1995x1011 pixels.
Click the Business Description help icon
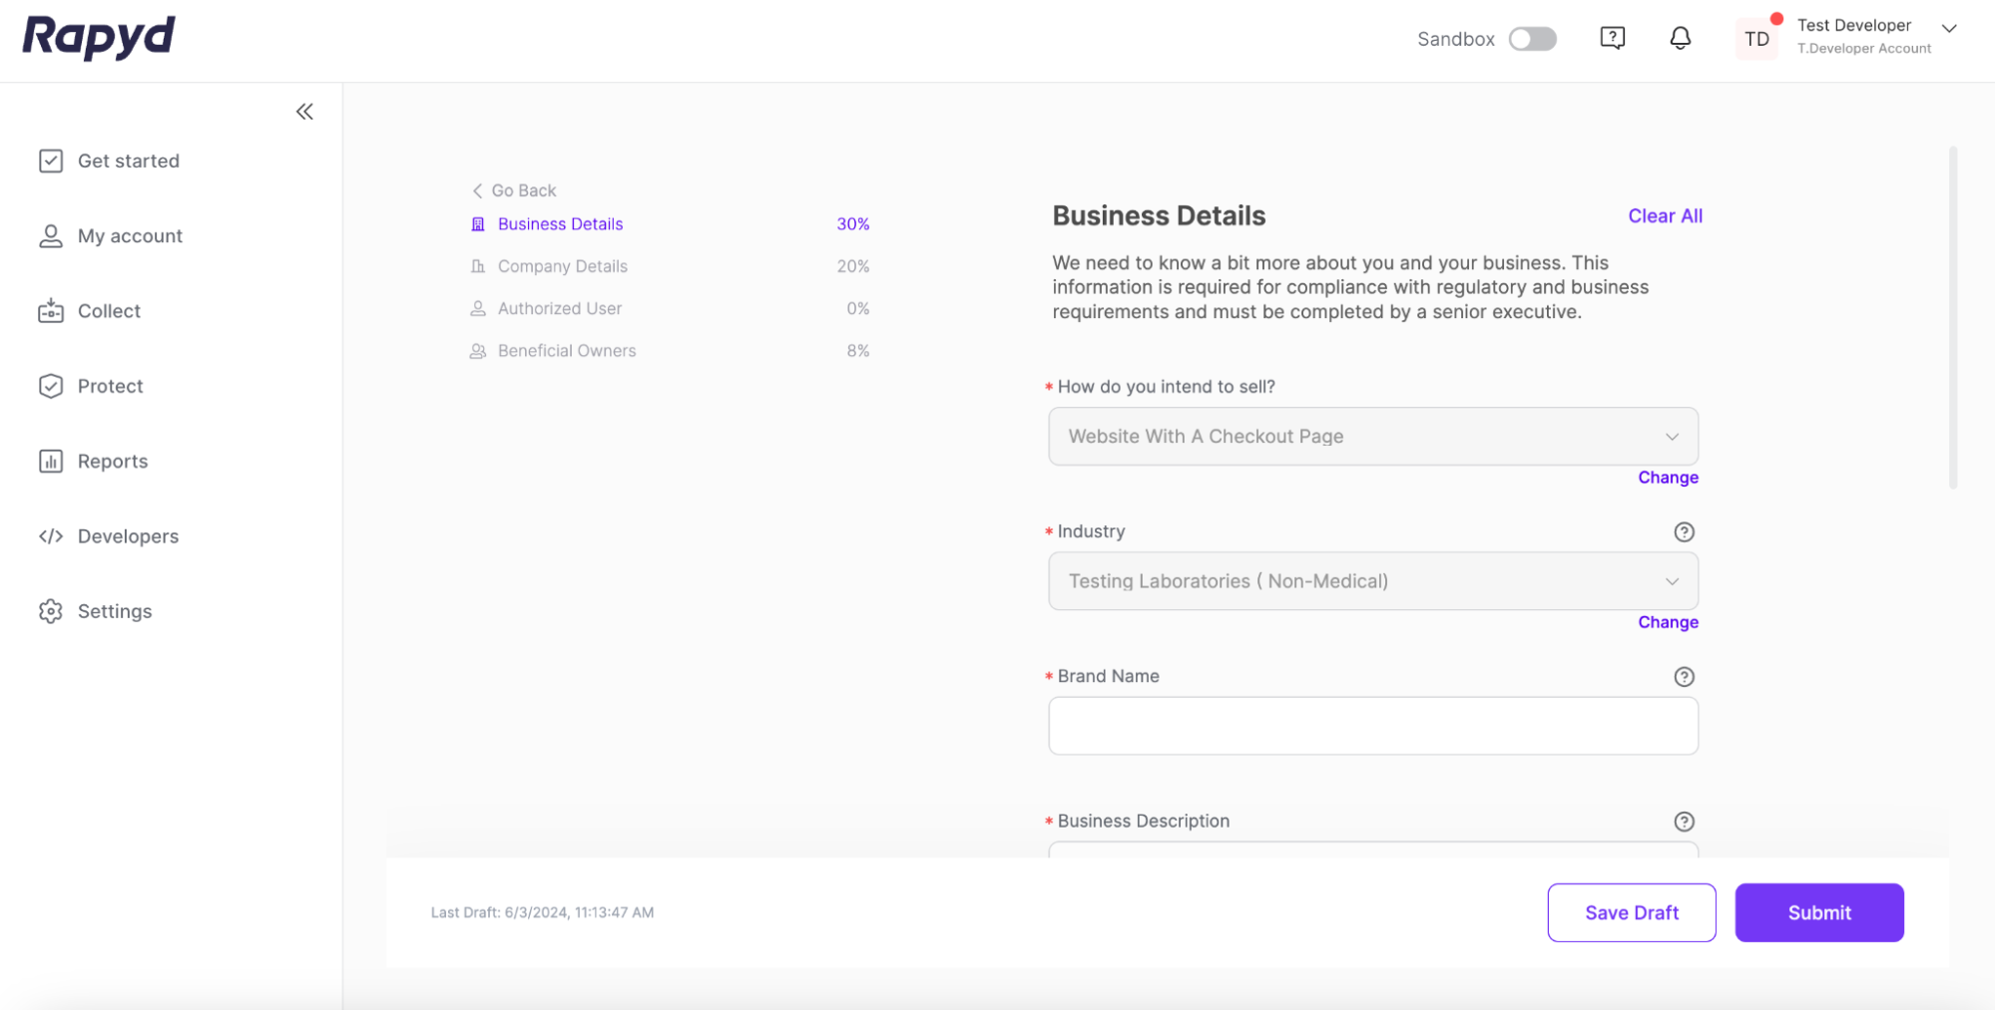tap(1684, 821)
